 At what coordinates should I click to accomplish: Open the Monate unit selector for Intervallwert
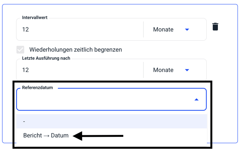(x=163, y=30)
